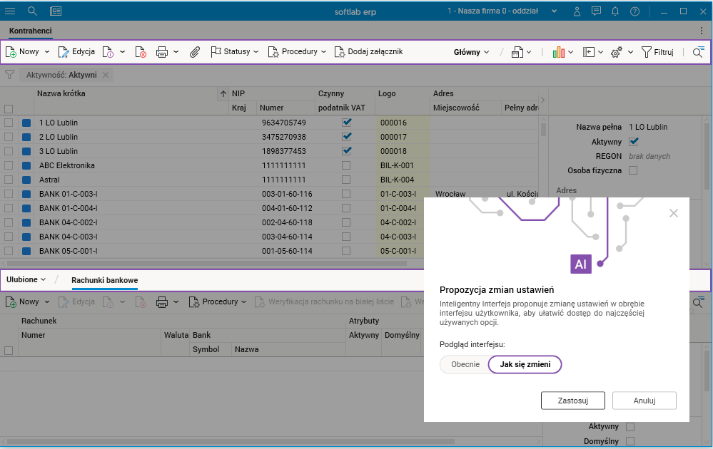Click the notifications bell icon
The width and height of the screenshot is (713, 449).
(615, 11)
